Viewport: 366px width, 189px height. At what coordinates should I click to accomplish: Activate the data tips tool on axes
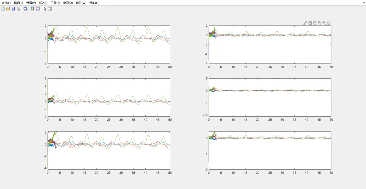coord(310,23)
